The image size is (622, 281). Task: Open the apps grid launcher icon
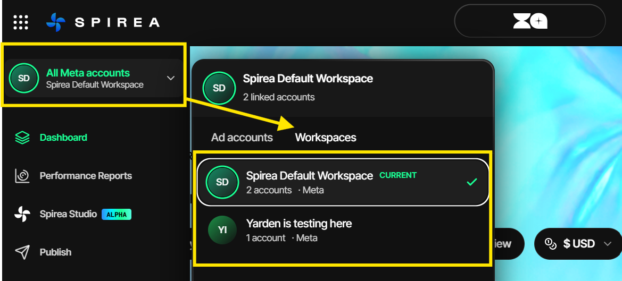pos(21,22)
